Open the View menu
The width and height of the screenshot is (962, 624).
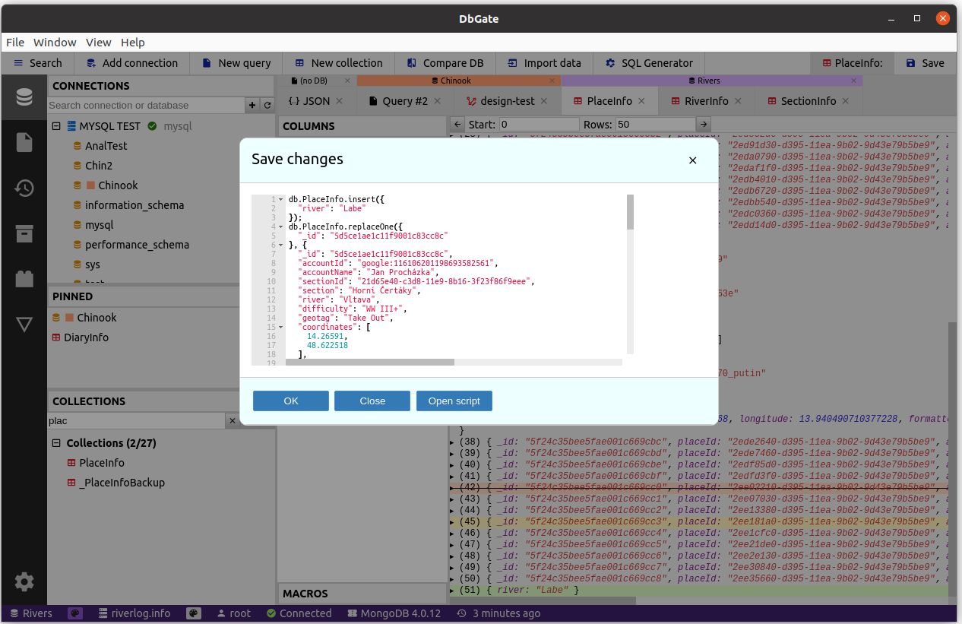click(99, 43)
